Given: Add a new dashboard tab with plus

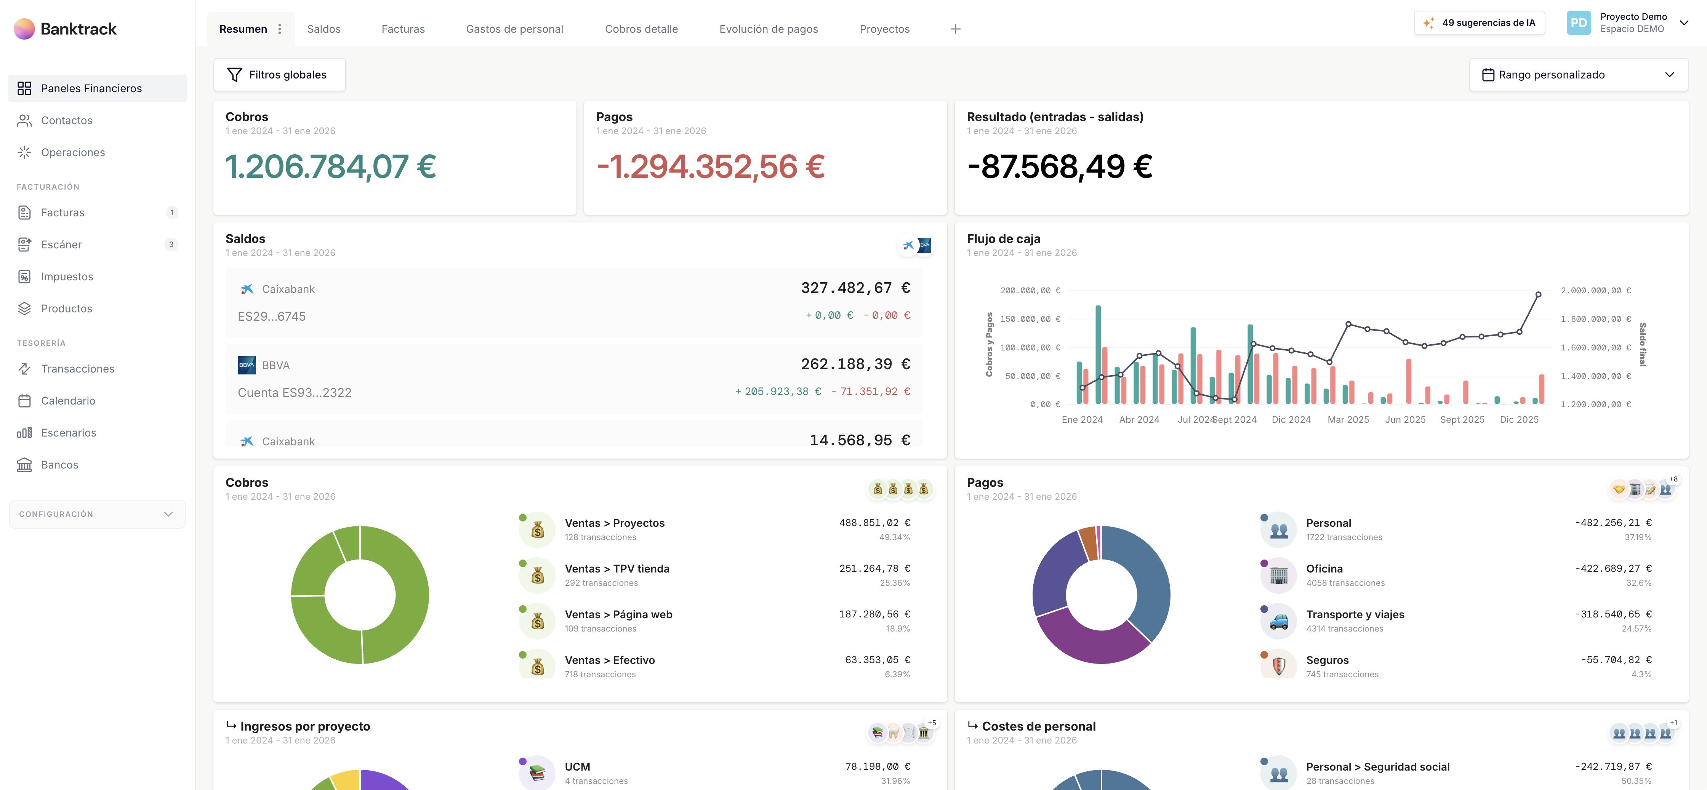Looking at the screenshot, I should coord(955,29).
